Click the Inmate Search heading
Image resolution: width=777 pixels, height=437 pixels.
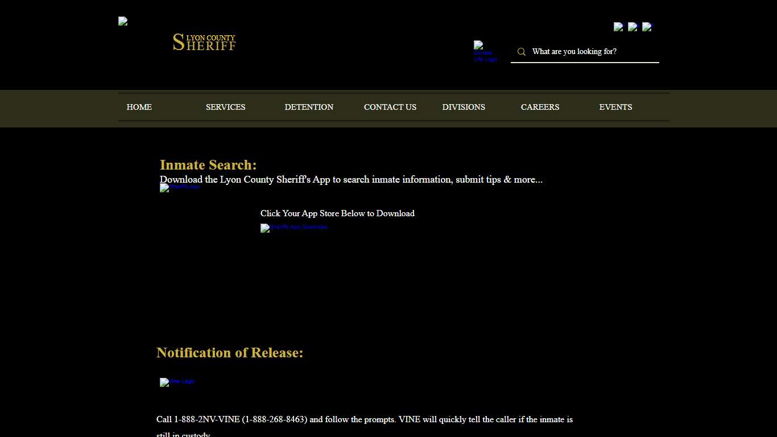pos(208,164)
